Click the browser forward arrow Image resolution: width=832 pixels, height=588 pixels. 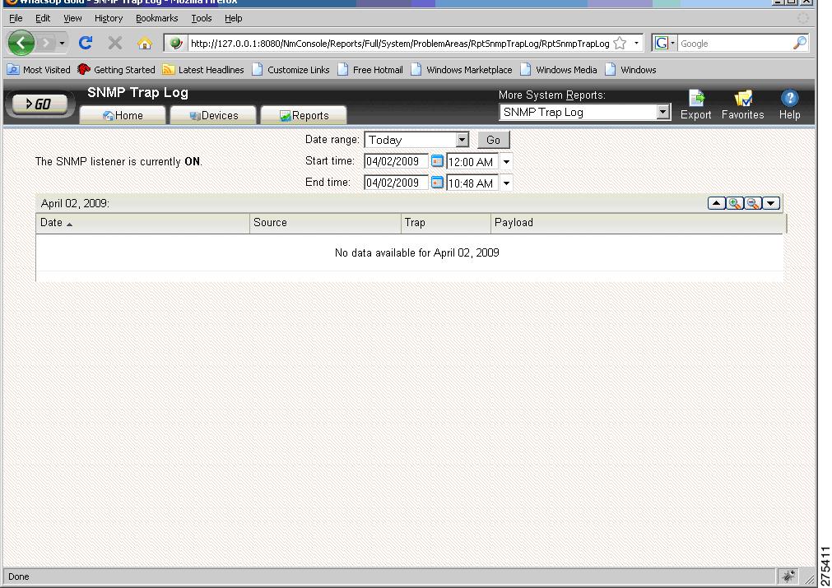point(47,43)
